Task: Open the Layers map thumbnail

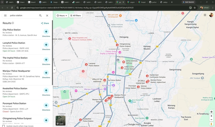Action: coord(61,121)
